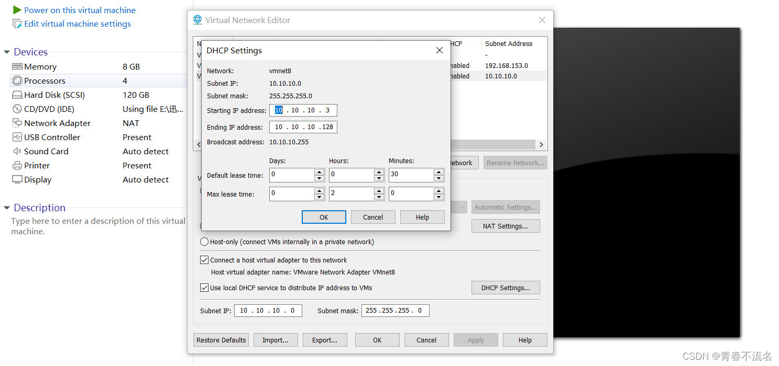779x366 pixels.
Task: Click the Virtual Network Editor globe icon
Action: pyautogui.click(x=198, y=20)
